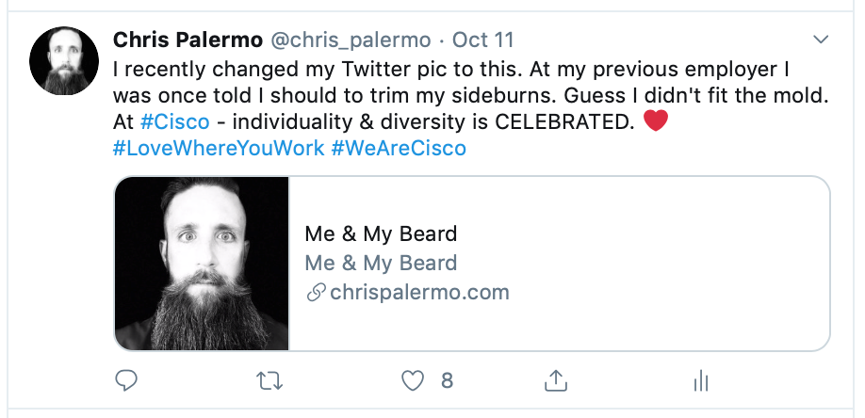
Task: Open the @chris_palermo handle
Action: click(351, 40)
